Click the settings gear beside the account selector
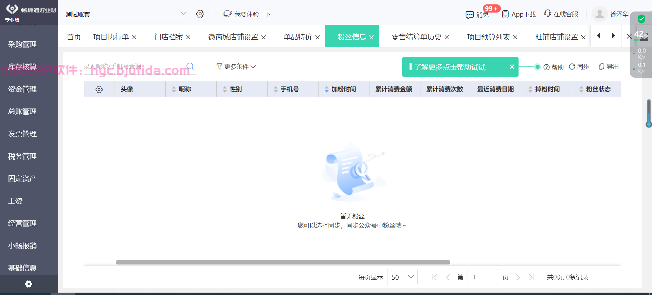Image resolution: width=652 pixels, height=295 pixels. tap(200, 14)
